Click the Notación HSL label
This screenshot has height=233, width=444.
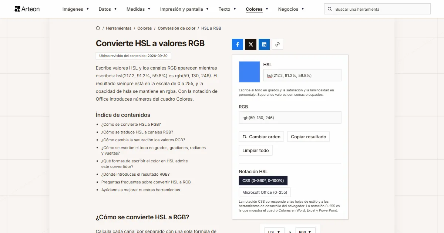pos(253,171)
